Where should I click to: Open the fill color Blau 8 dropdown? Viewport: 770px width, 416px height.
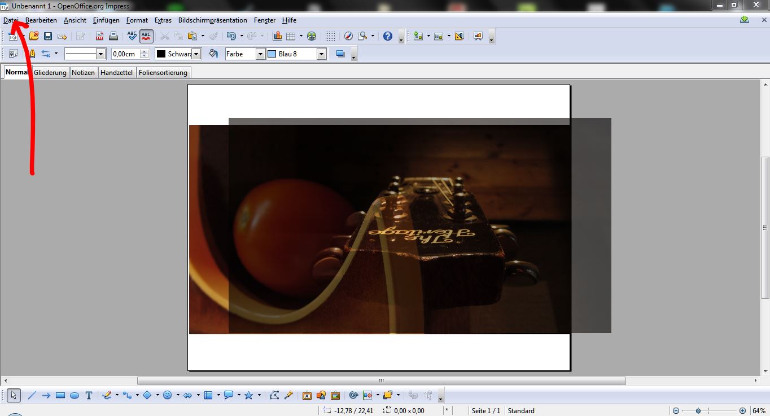[x=322, y=54]
